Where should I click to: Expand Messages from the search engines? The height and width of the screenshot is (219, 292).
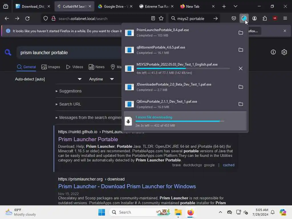89,117
